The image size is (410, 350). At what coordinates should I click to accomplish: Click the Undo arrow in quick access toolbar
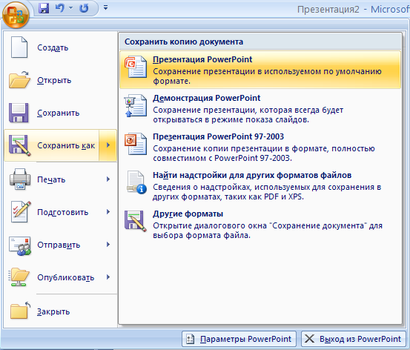[x=60, y=8]
